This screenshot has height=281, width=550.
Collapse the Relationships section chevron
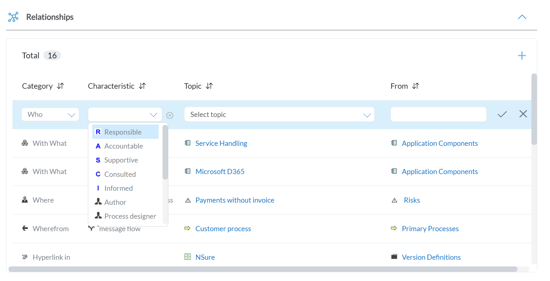(522, 17)
